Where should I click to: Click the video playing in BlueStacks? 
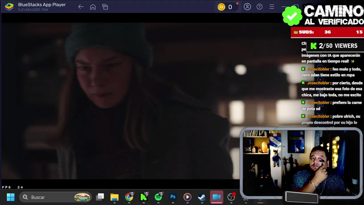tap(121, 101)
